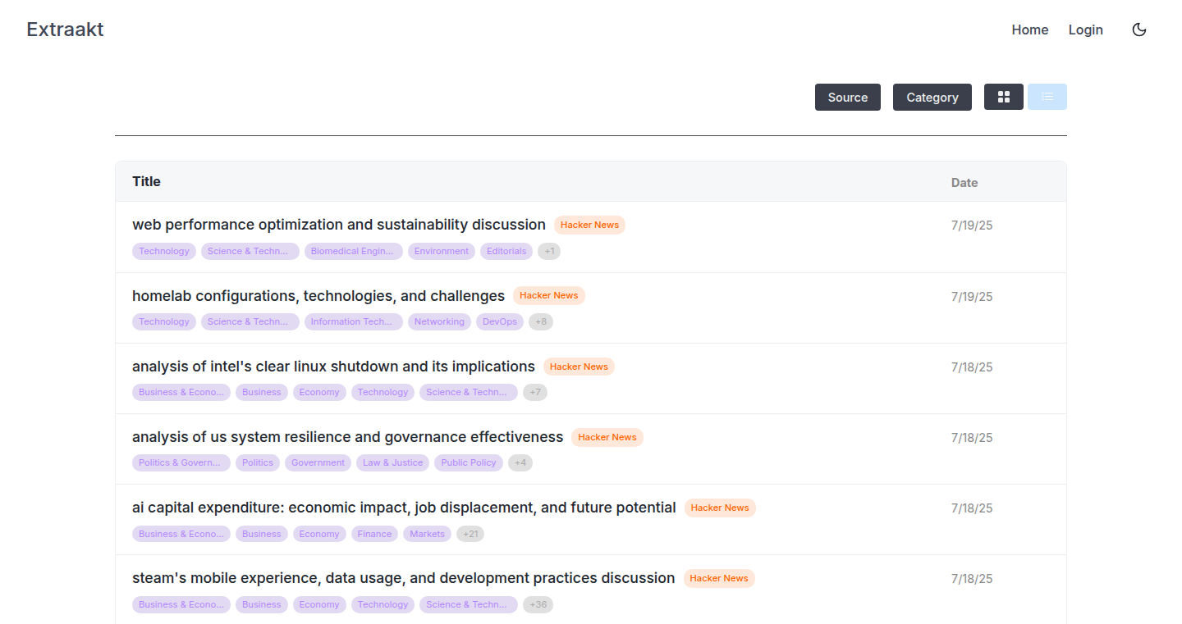
Task: Open the Source filter dropdown
Action: tap(848, 97)
